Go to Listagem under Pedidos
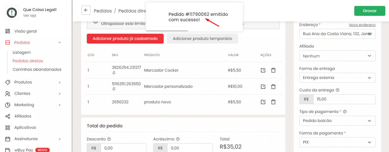This screenshot has width=389, height=152. point(22,53)
